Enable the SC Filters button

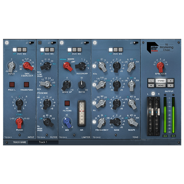click(x=67, y=103)
